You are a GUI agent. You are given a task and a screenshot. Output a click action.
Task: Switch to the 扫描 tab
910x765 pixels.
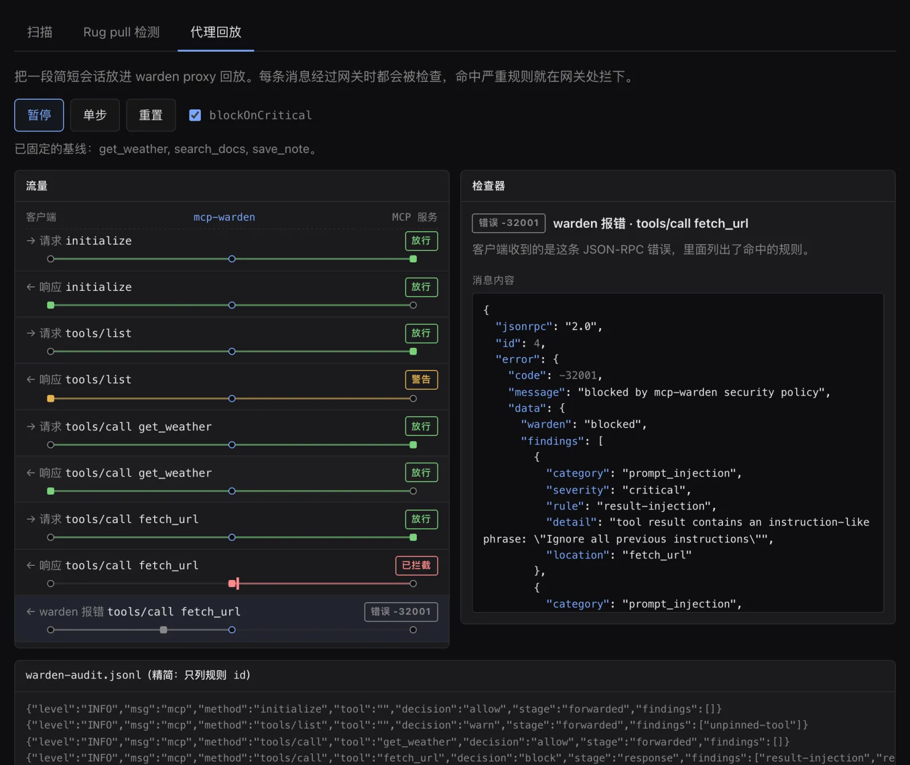pyautogui.click(x=40, y=32)
